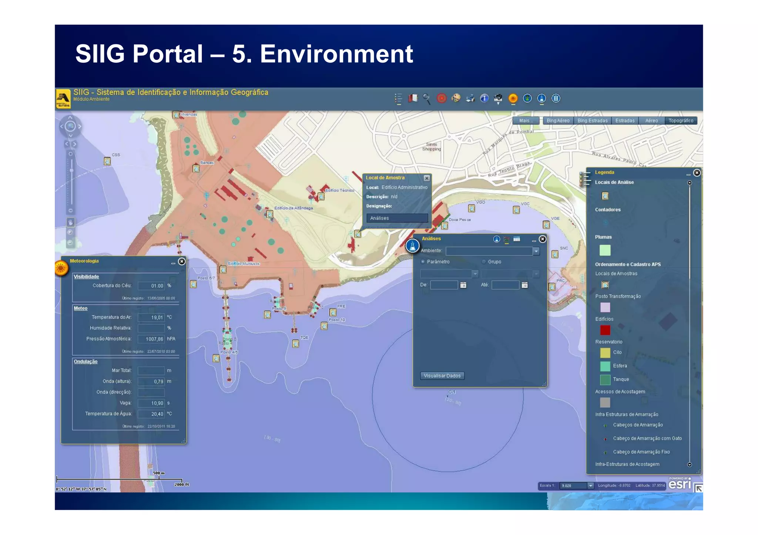
Task: Click the Até end date field
Action: [x=505, y=285]
